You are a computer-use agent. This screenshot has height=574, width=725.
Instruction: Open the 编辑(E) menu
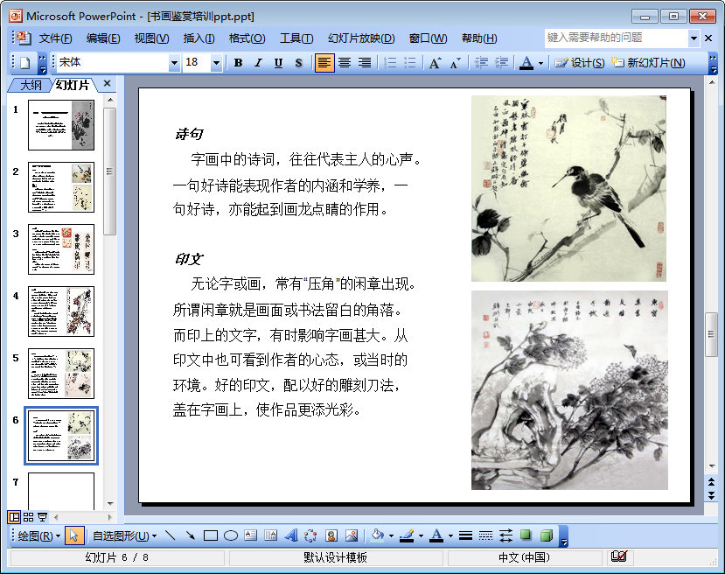pyautogui.click(x=103, y=38)
